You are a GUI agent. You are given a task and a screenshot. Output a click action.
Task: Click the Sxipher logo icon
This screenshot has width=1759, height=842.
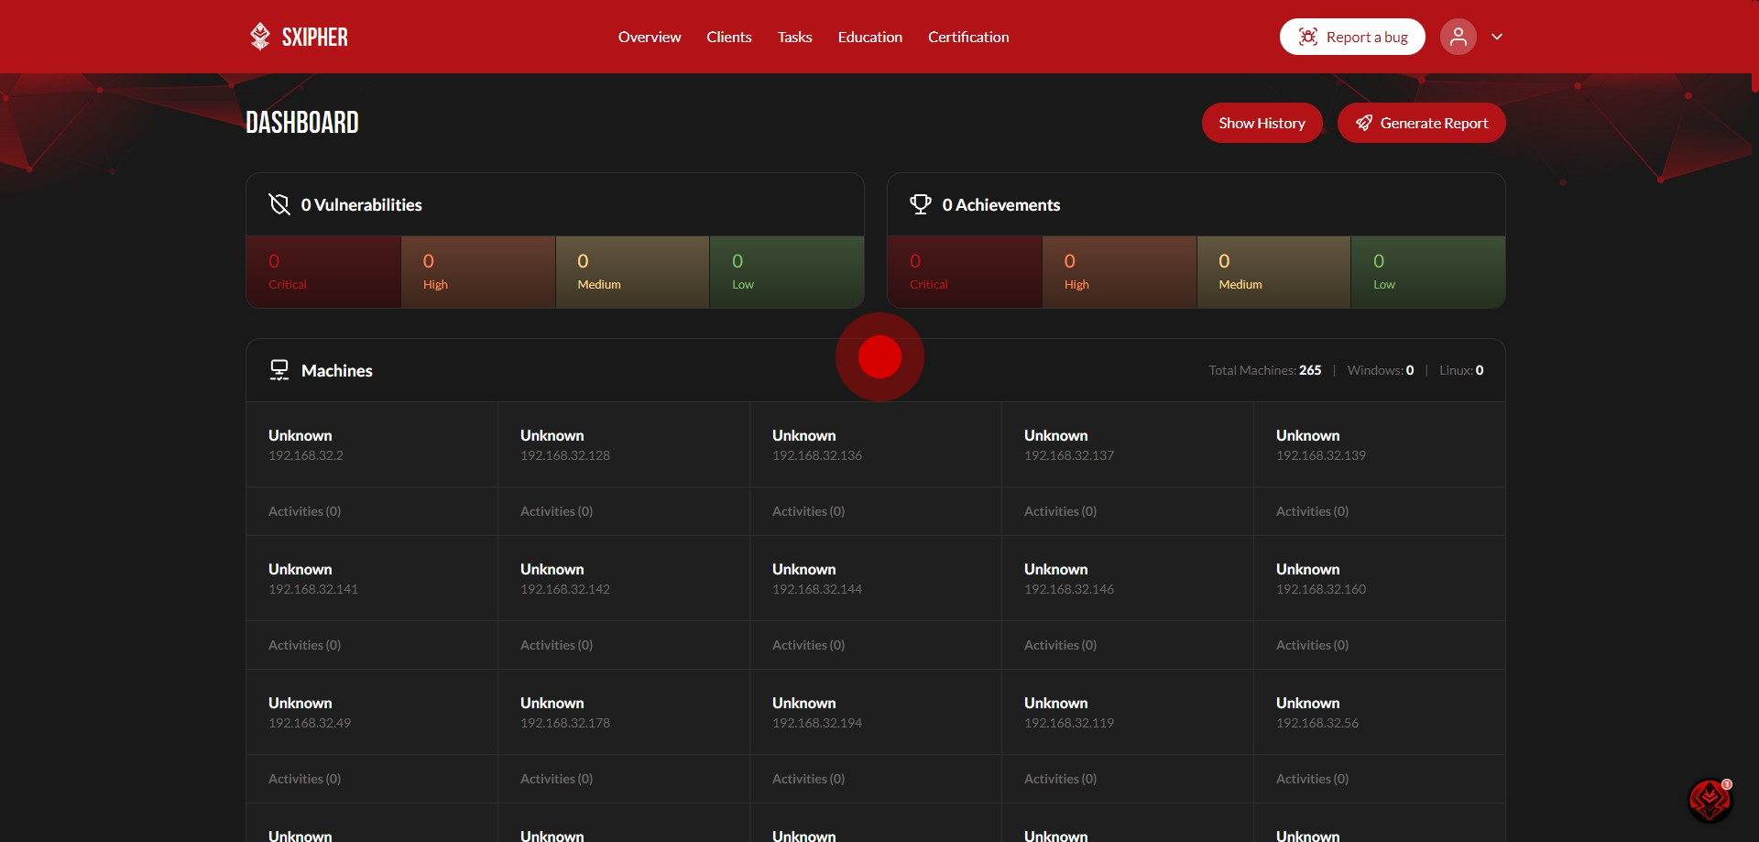pos(260,37)
